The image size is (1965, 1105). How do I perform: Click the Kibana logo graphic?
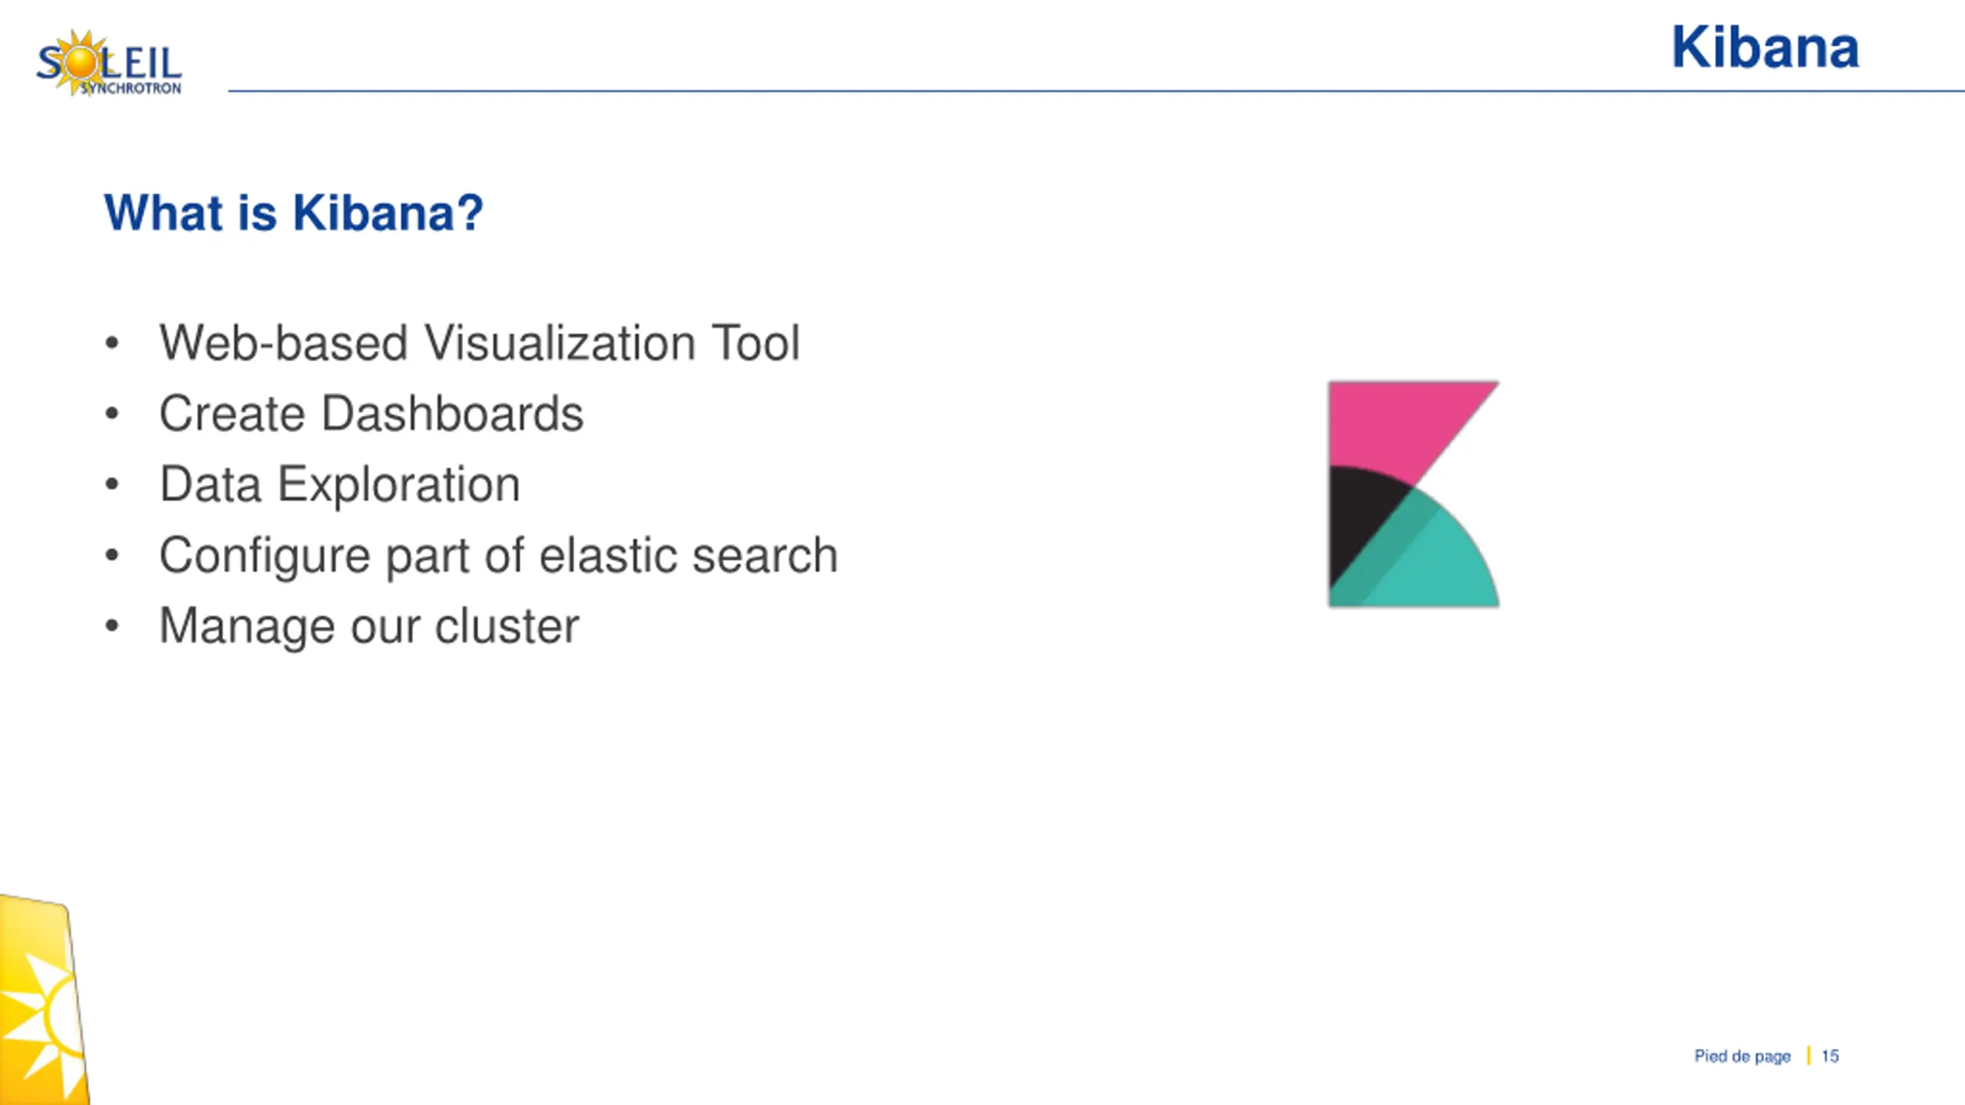(1414, 494)
